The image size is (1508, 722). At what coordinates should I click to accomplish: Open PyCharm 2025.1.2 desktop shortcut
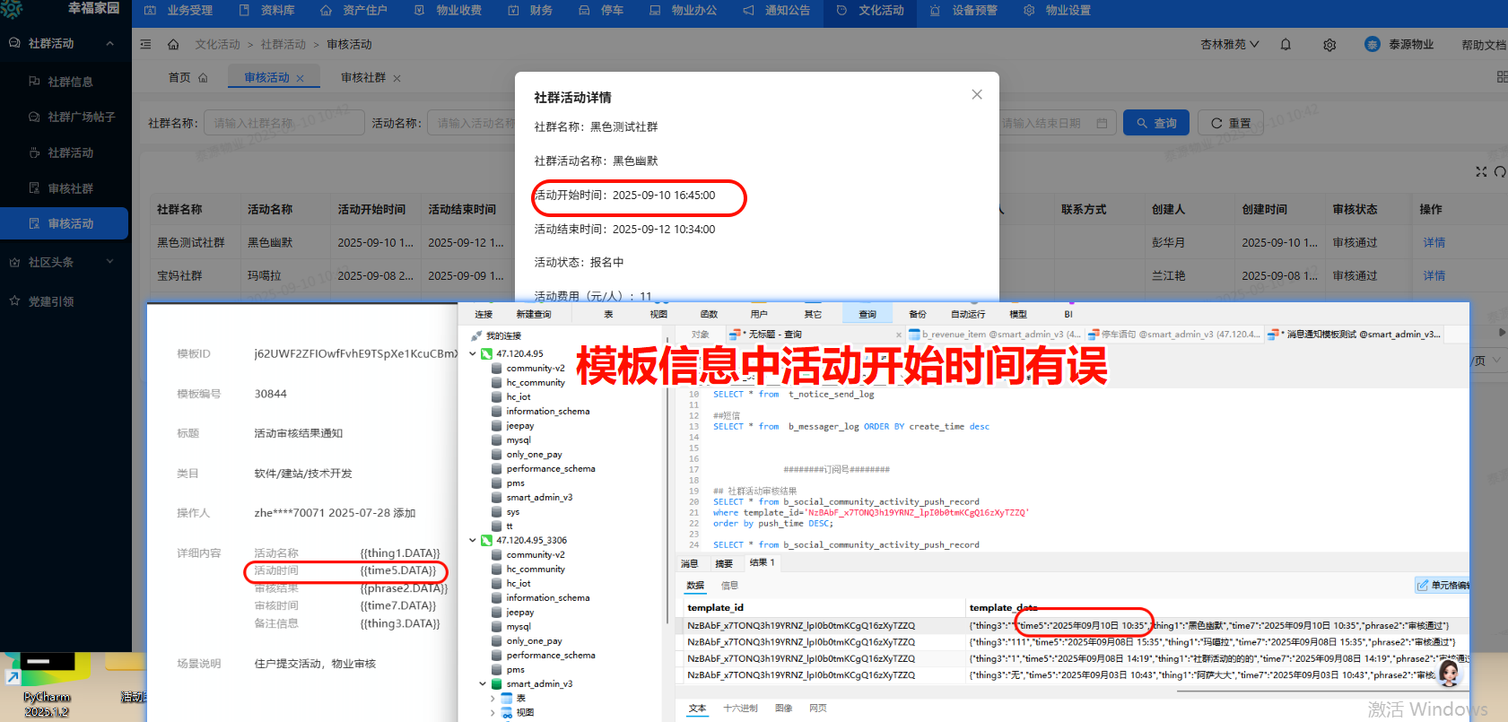[47, 686]
